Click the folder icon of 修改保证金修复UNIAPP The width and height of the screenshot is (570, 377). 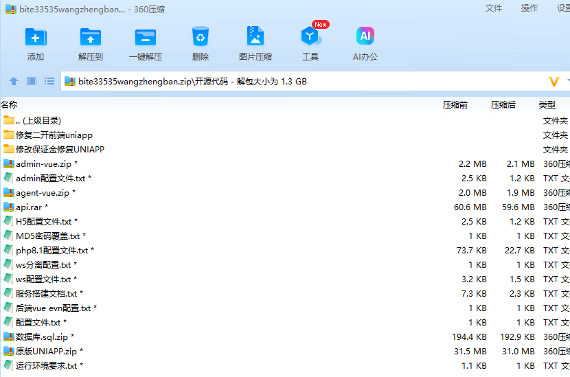point(9,149)
